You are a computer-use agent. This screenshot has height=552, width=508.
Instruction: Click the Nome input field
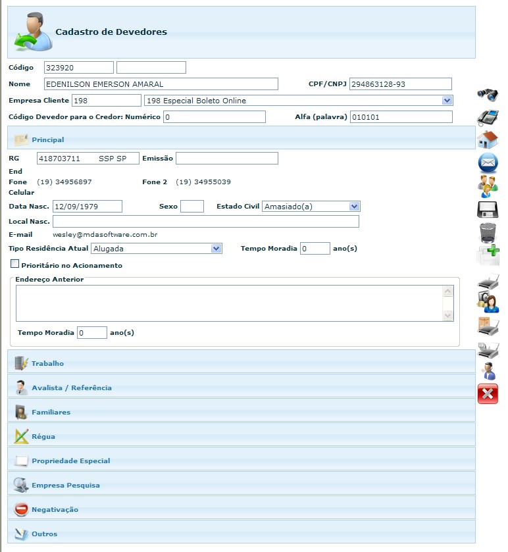click(x=161, y=84)
